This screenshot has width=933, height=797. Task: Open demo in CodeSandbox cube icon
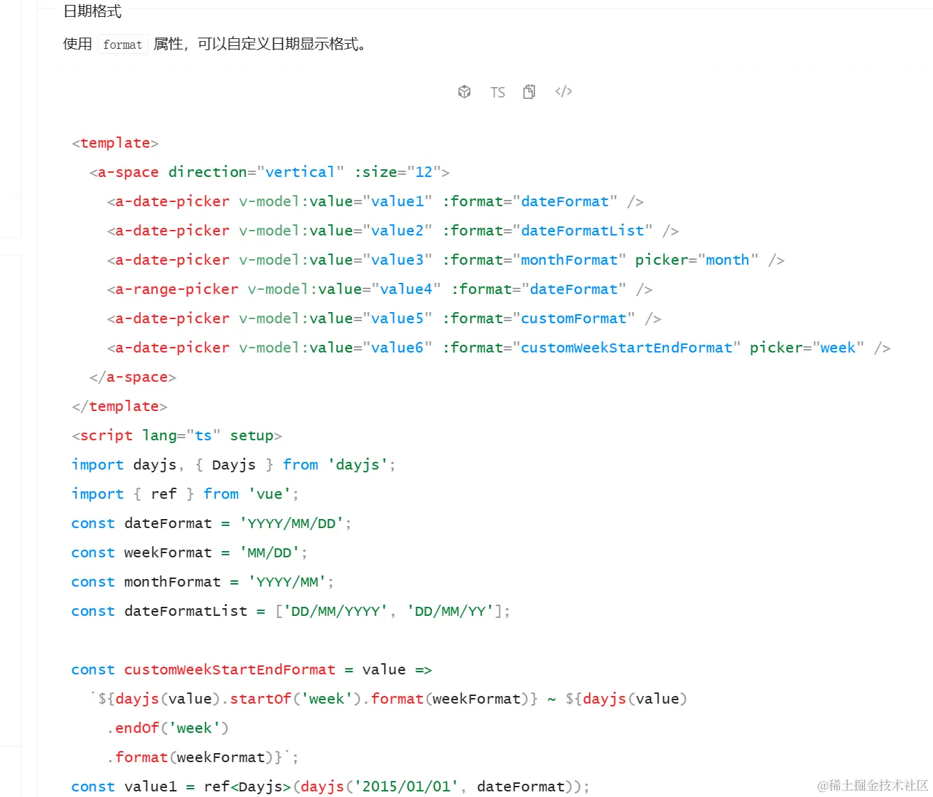pyautogui.click(x=464, y=91)
